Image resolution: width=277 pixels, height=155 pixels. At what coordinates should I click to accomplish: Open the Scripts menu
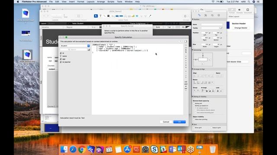[x=111, y=2]
